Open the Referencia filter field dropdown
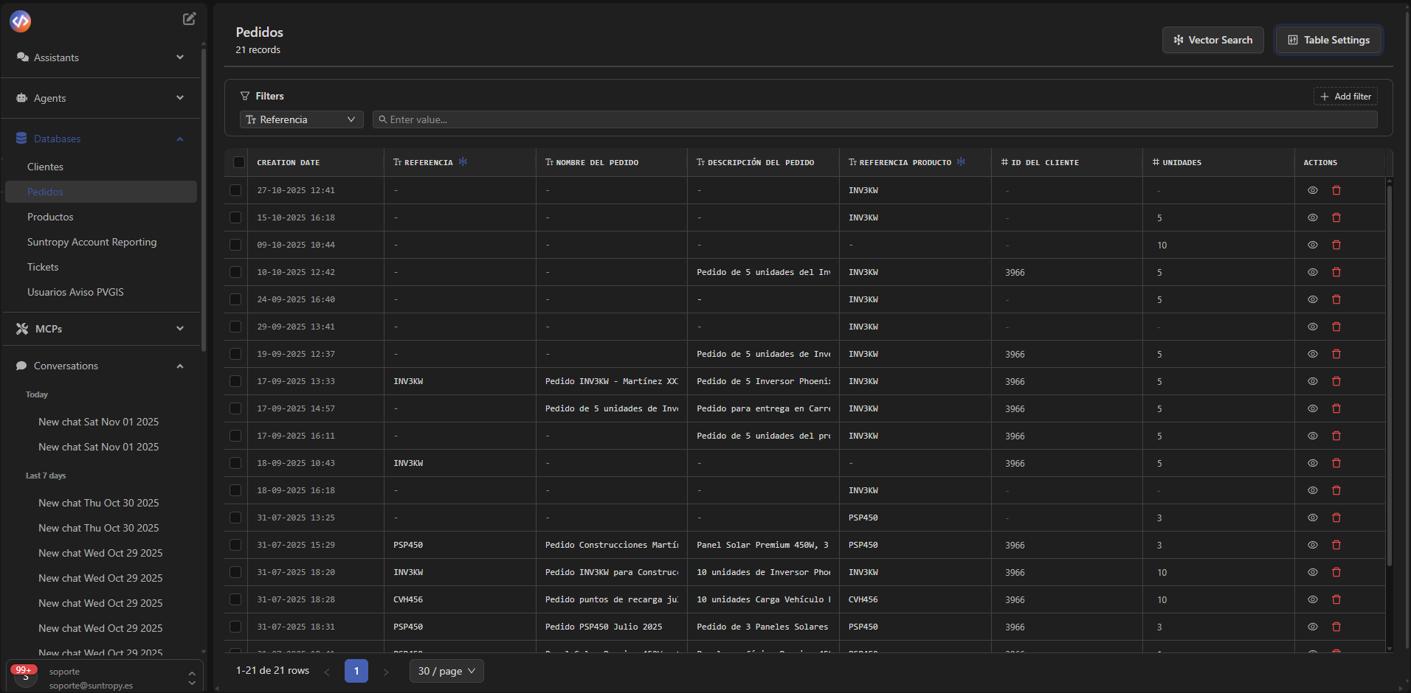This screenshot has height=693, width=1411. (x=301, y=119)
